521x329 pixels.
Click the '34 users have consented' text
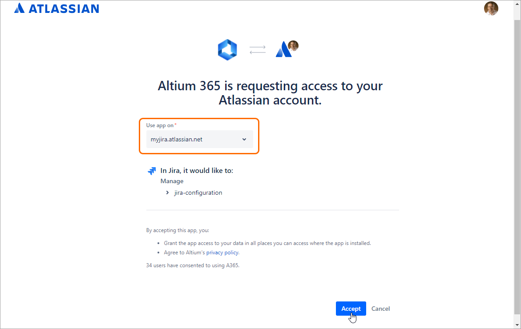(193, 265)
